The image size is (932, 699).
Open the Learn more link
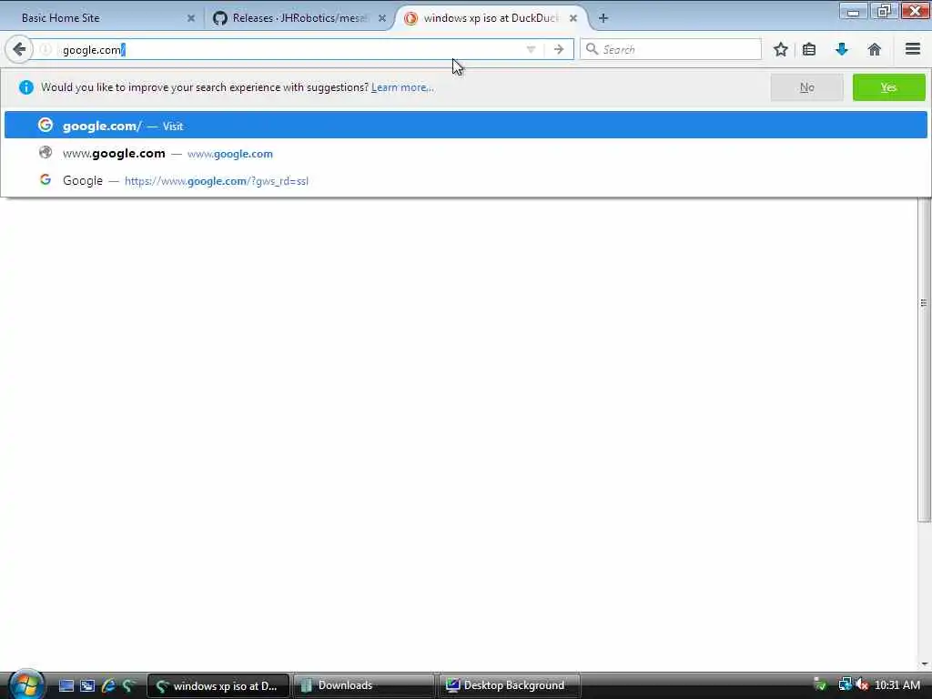coord(402,87)
